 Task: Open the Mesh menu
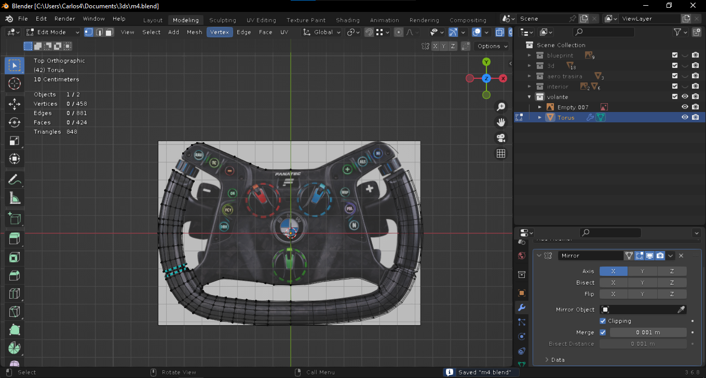click(x=194, y=32)
